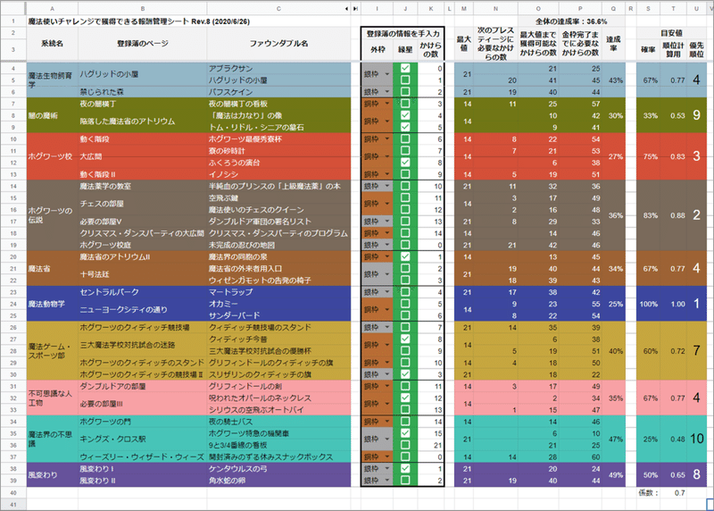
Task: Click the 100% probability cell for 魔法動物学
Action: click(x=648, y=304)
